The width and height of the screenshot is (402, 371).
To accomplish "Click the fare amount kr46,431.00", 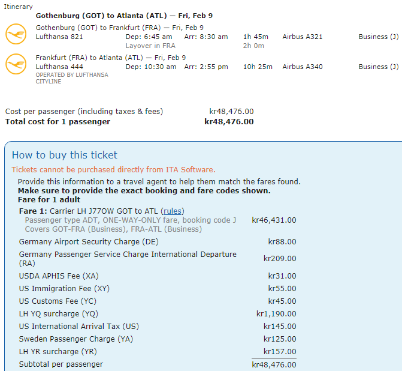I will click(x=274, y=220).
